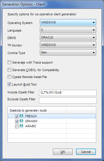Open the Comms Type dropdown
This screenshot has width=104, height=161.
(x=68, y=52)
